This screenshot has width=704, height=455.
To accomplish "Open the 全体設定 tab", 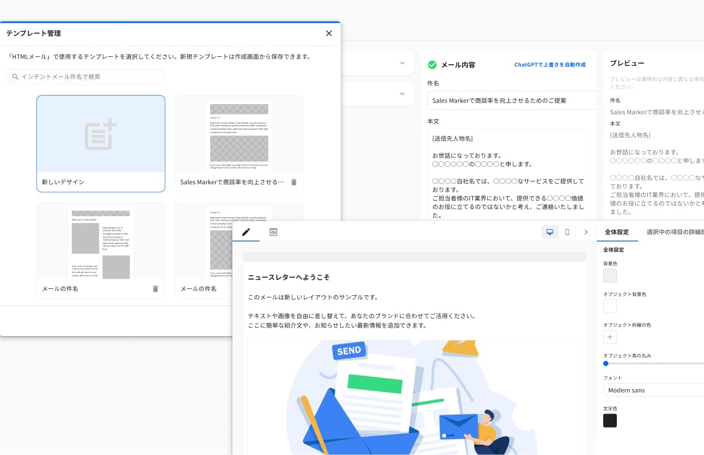I will 617,232.
